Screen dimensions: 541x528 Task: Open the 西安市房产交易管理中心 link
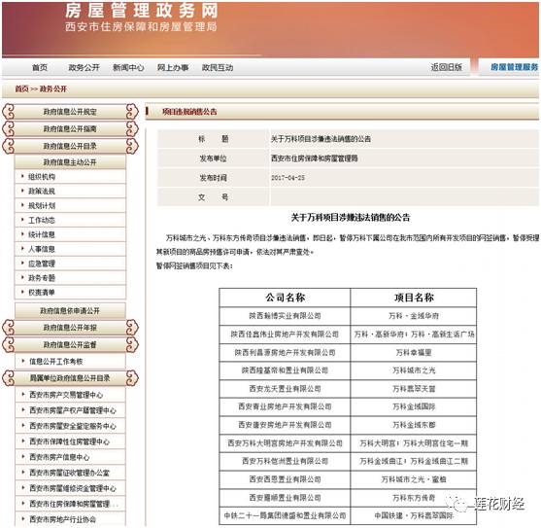[x=66, y=395]
